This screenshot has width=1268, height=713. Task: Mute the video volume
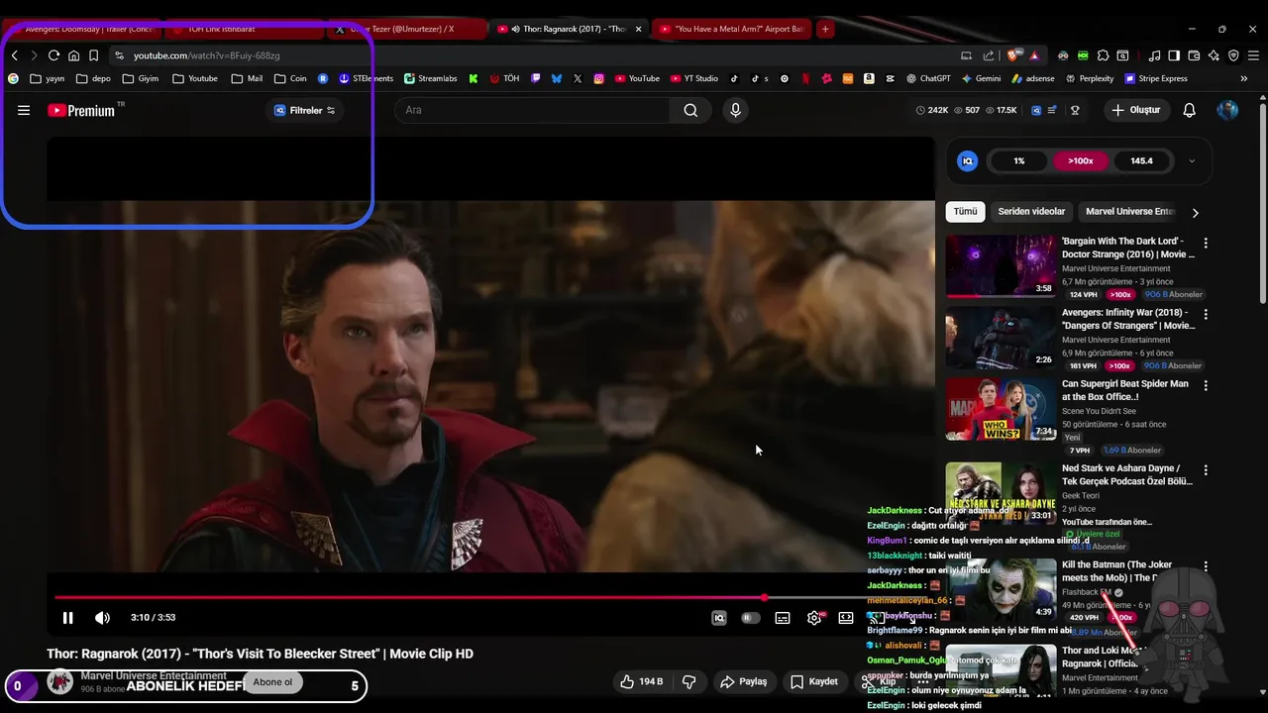coord(102,618)
